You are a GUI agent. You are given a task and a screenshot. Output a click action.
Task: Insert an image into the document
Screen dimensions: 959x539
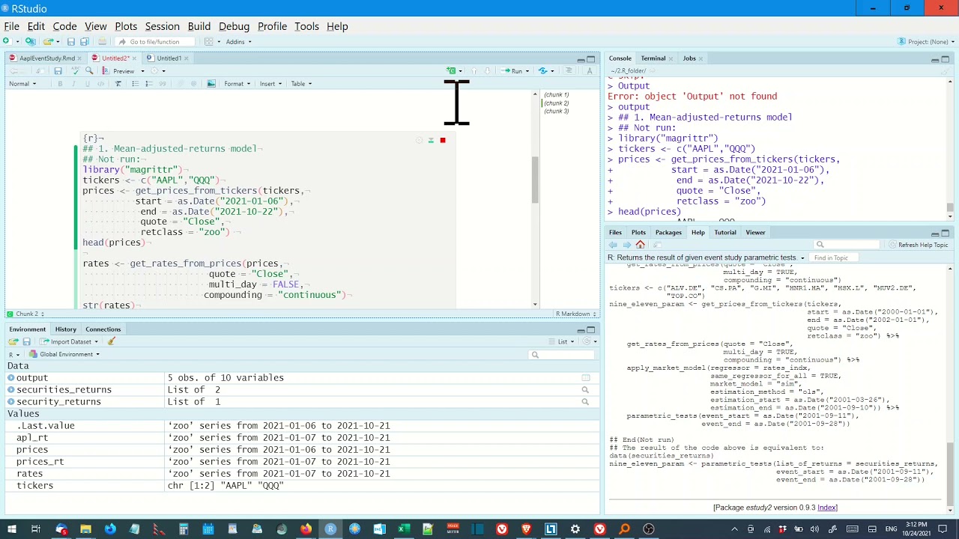(x=211, y=84)
